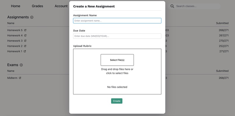
Task: Focus the Due Date field
Action: (117, 36)
